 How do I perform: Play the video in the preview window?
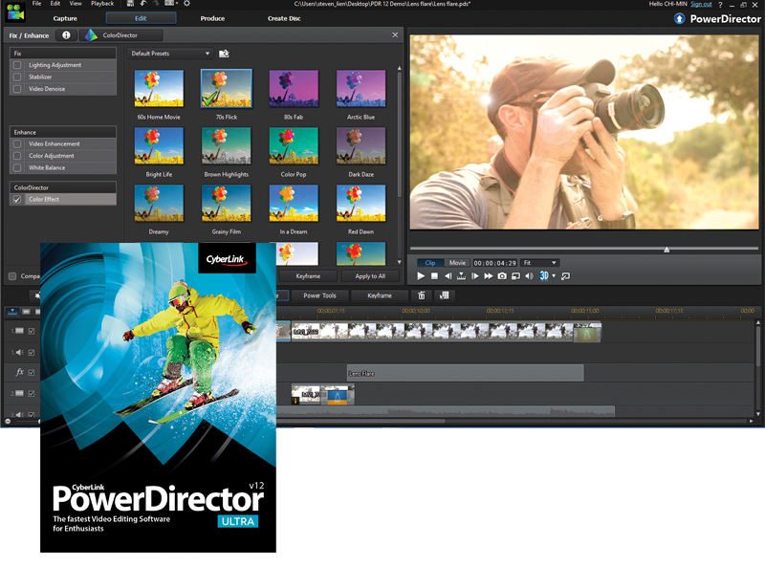tap(421, 274)
